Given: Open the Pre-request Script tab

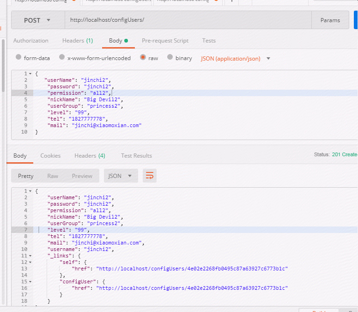Looking at the screenshot, I should [x=165, y=41].
